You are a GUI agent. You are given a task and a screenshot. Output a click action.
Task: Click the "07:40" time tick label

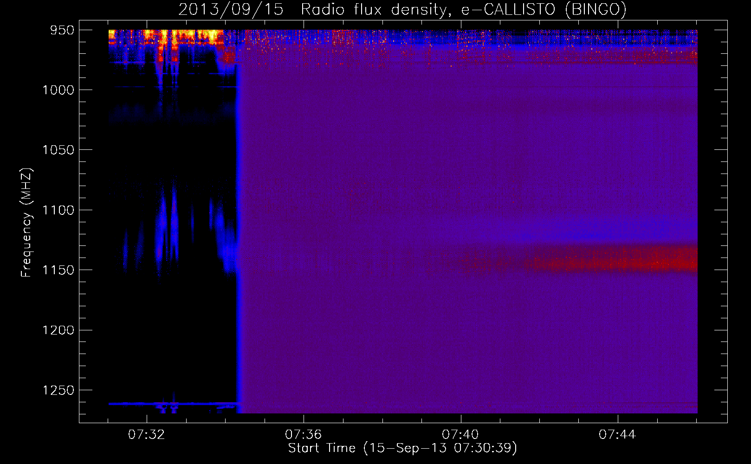(x=460, y=435)
